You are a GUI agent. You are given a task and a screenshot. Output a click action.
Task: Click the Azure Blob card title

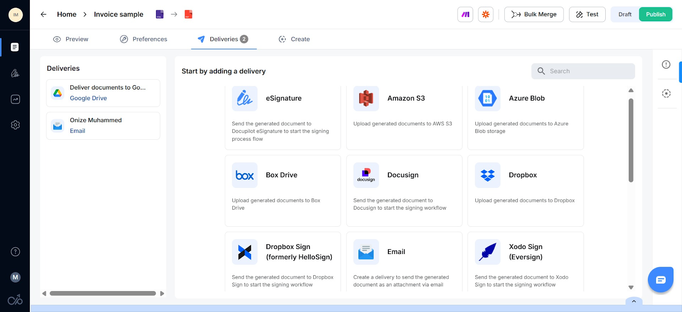(527, 98)
